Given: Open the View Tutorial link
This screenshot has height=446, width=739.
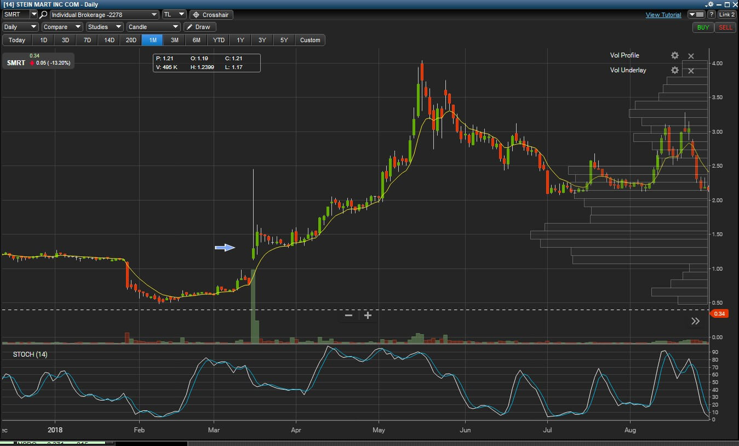Looking at the screenshot, I should 663,15.
